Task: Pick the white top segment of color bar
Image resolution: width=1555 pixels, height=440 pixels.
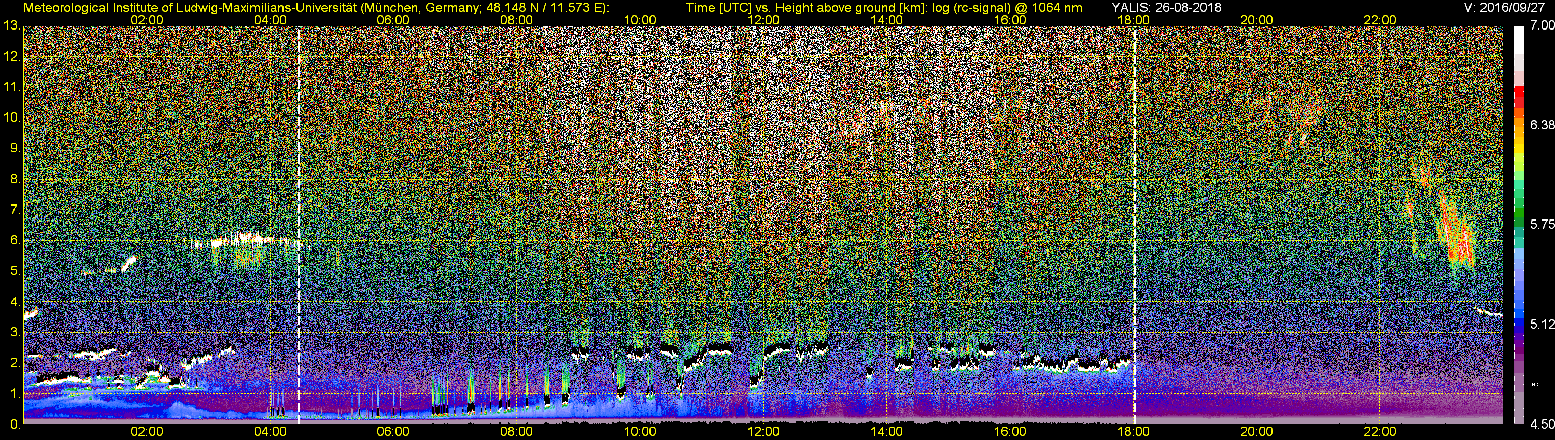Action: coord(1519,39)
